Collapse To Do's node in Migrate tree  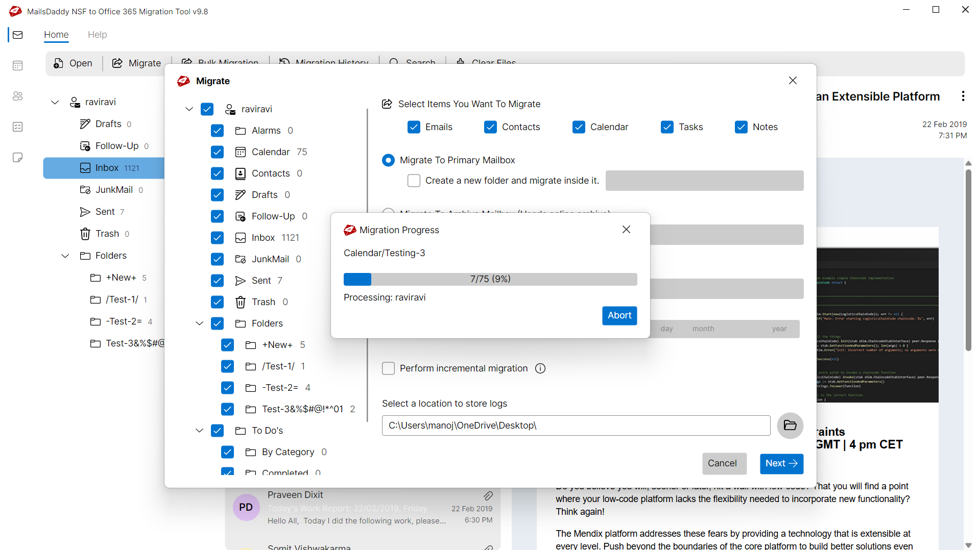coord(199,431)
